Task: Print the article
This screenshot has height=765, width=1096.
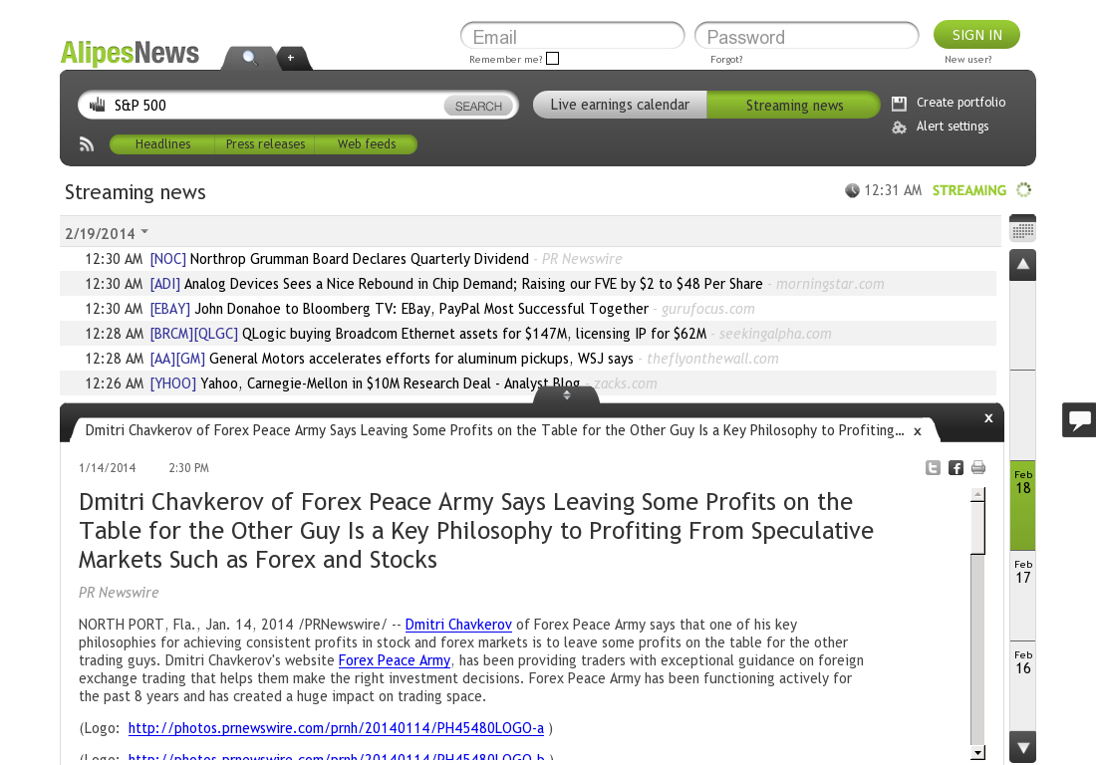Action: click(x=977, y=467)
